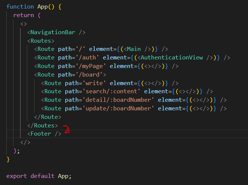This screenshot has width=248, height=185.
Task: Click the 'detail/:boardNumber' path string
Action: [x=118, y=100]
